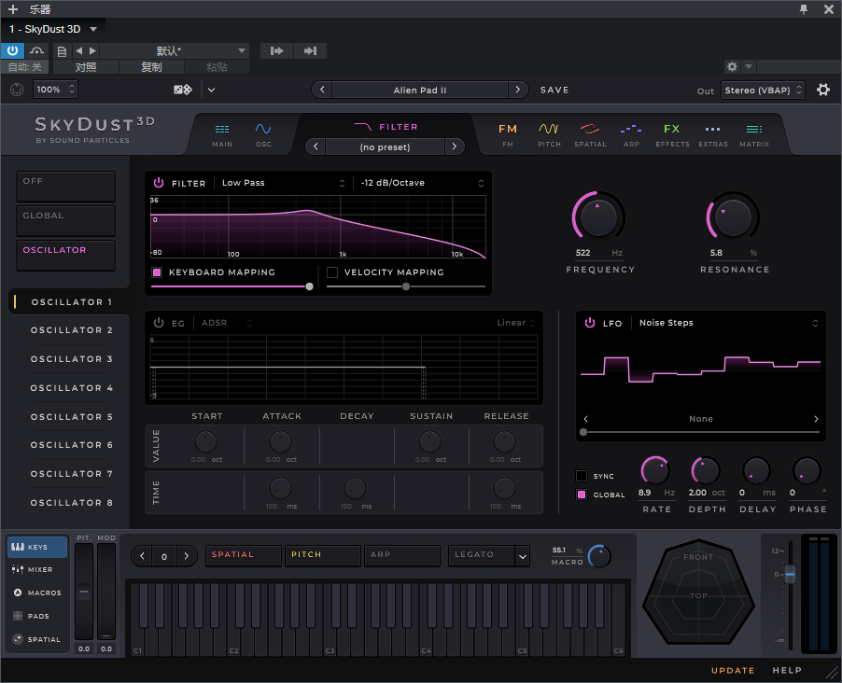Click the output volume fader

coord(790,574)
